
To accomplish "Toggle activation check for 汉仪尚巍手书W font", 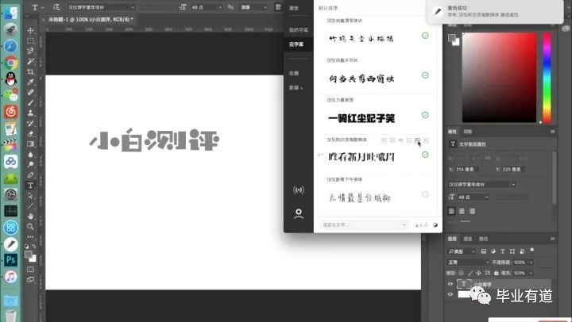I will pos(425,75).
